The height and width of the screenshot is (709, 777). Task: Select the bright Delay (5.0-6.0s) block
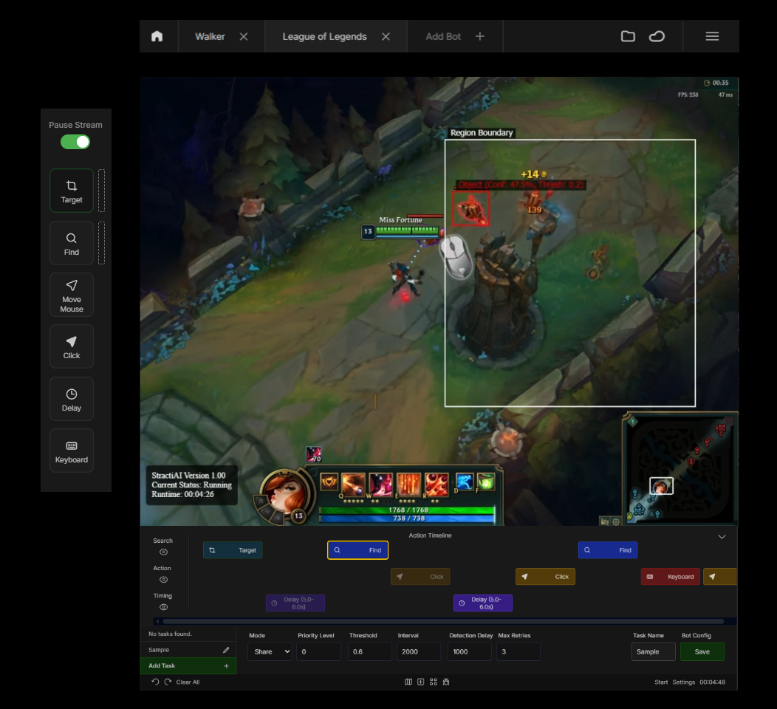(482, 603)
